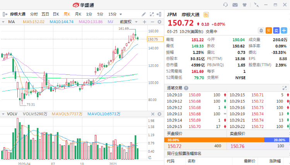Sort by 最新价 column header

point(249,161)
